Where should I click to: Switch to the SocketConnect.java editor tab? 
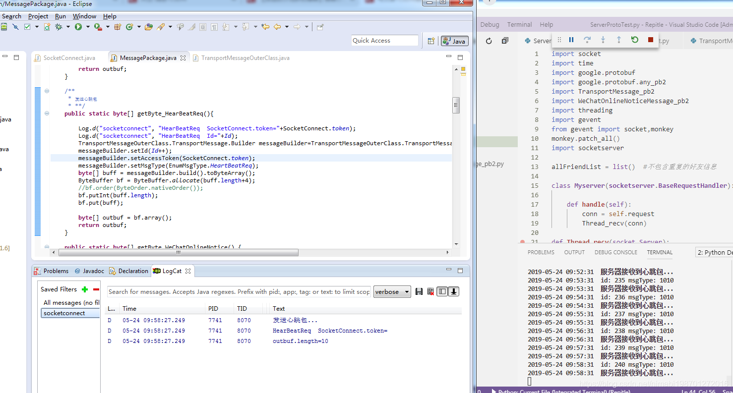click(x=64, y=58)
